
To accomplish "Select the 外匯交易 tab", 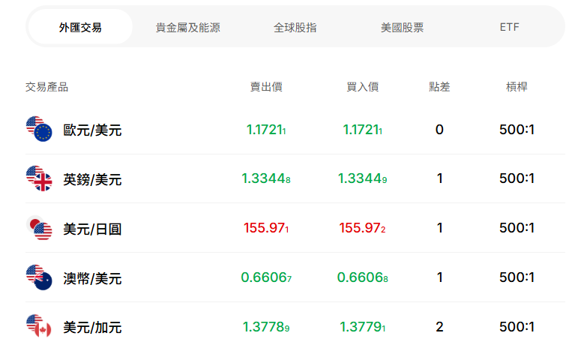I will click(80, 27).
